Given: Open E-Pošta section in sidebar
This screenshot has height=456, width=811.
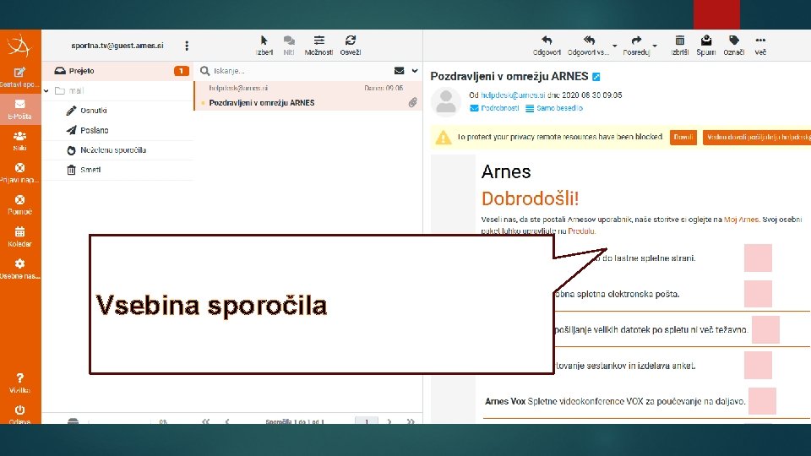Looking at the screenshot, I should point(19,110).
